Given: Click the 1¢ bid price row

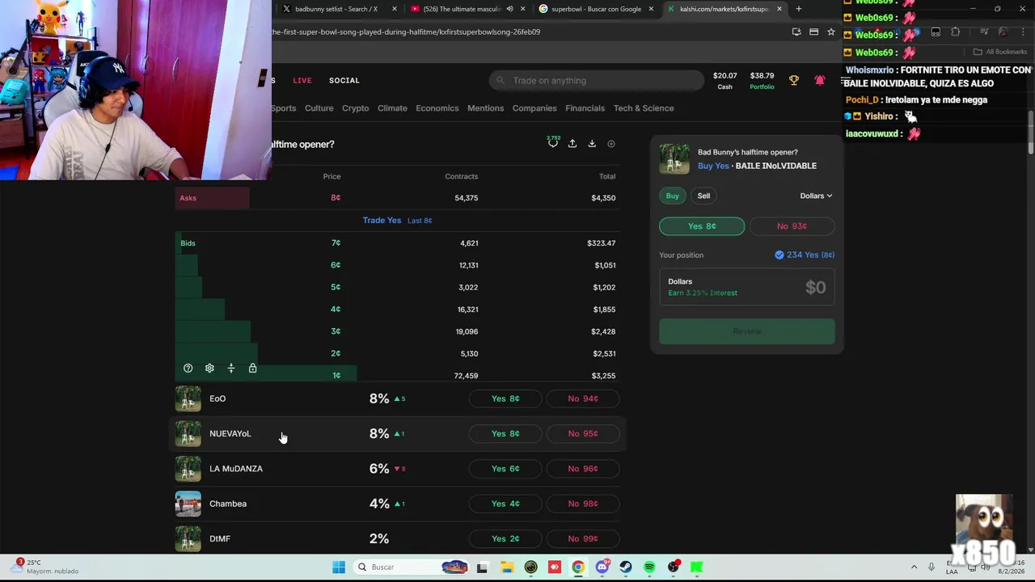Looking at the screenshot, I should 398,376.
